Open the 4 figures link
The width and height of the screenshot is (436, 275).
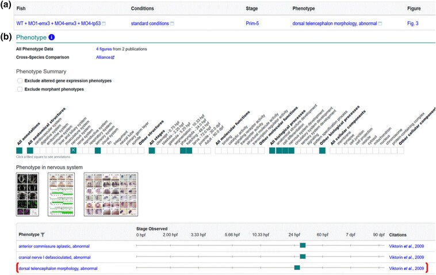tap(104, 49)
